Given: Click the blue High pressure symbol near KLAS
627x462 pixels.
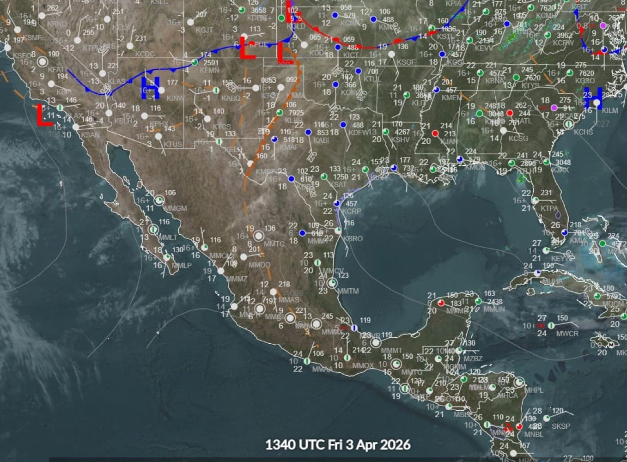Looking at the screenshot, I should point(151,89).
